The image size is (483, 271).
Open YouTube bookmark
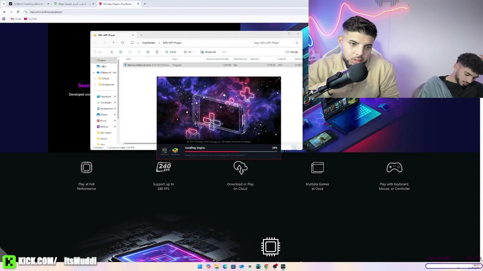(31, 19)
